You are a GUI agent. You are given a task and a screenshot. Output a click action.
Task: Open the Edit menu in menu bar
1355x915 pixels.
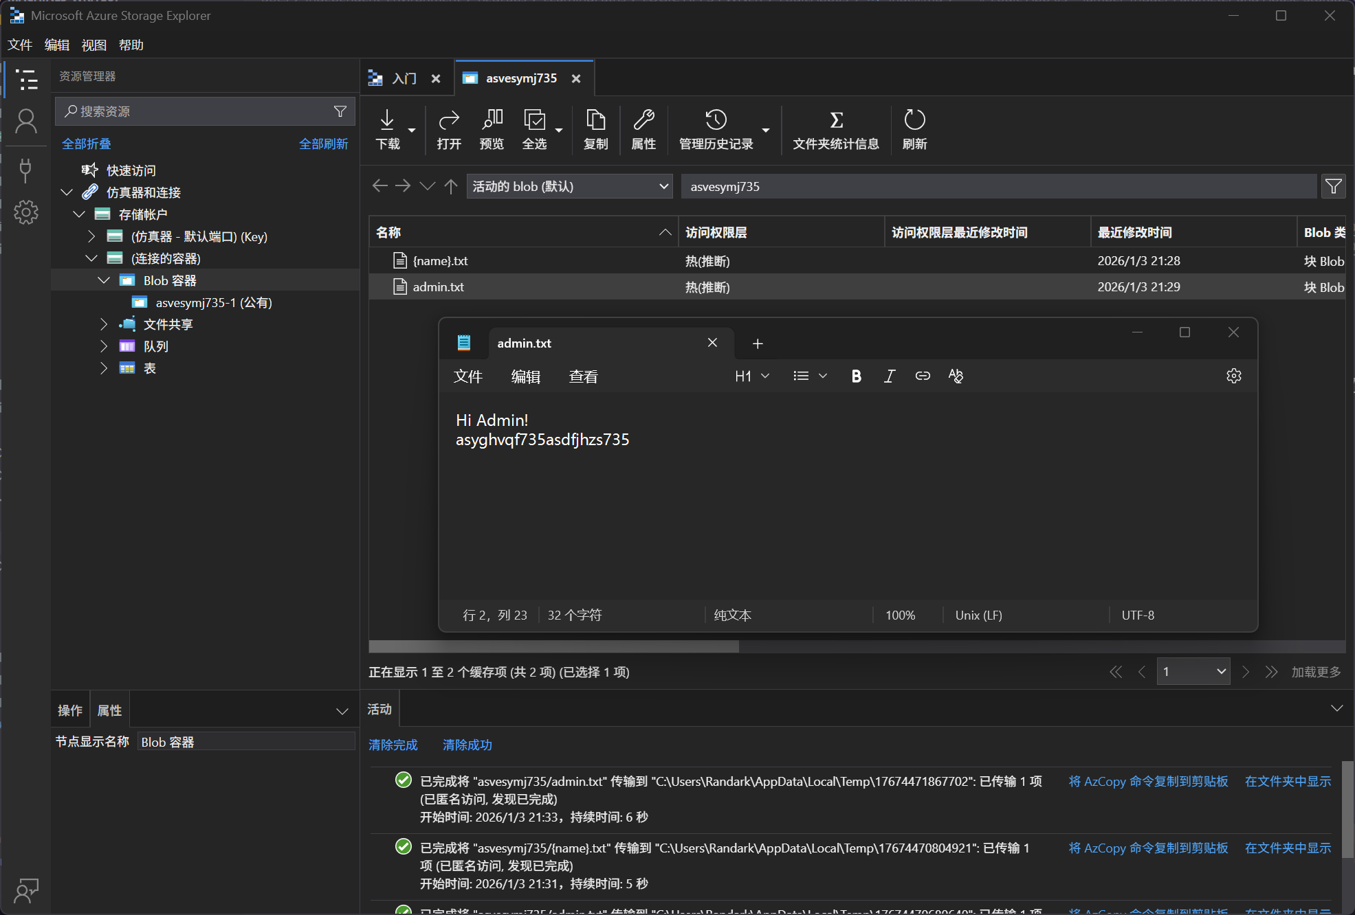click(56, 45)
